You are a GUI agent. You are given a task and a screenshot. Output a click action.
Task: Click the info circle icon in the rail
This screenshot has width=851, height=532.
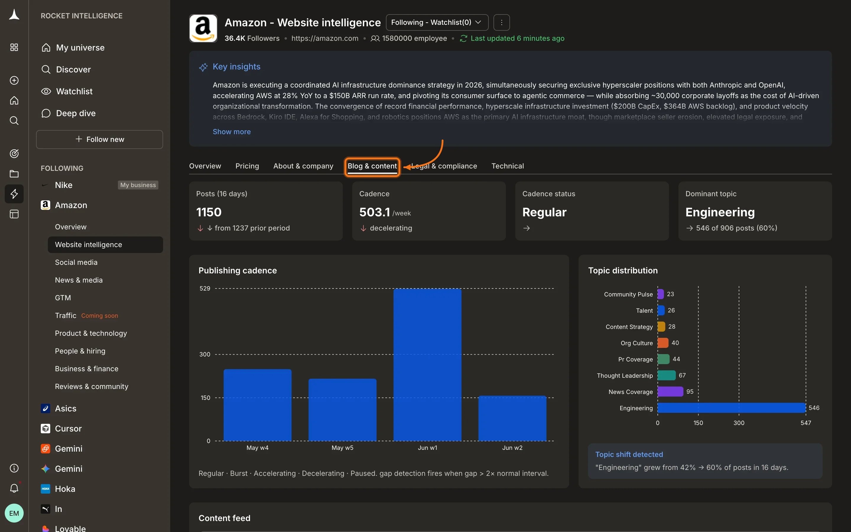[x=14, y=468]
